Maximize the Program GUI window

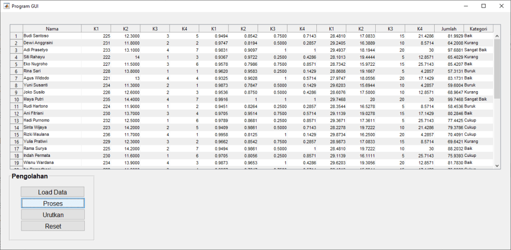pos(483,6)
